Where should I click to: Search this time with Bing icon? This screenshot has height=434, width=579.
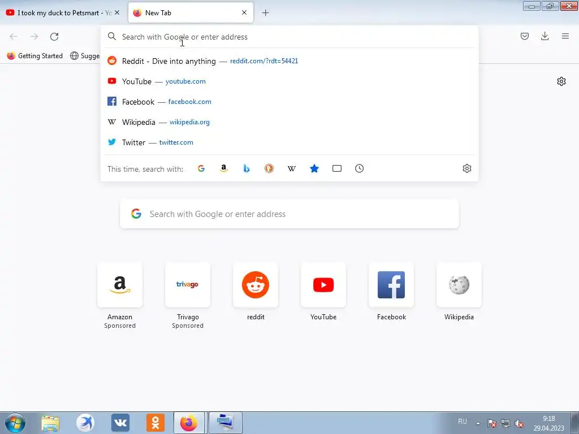tap(247, 168)
